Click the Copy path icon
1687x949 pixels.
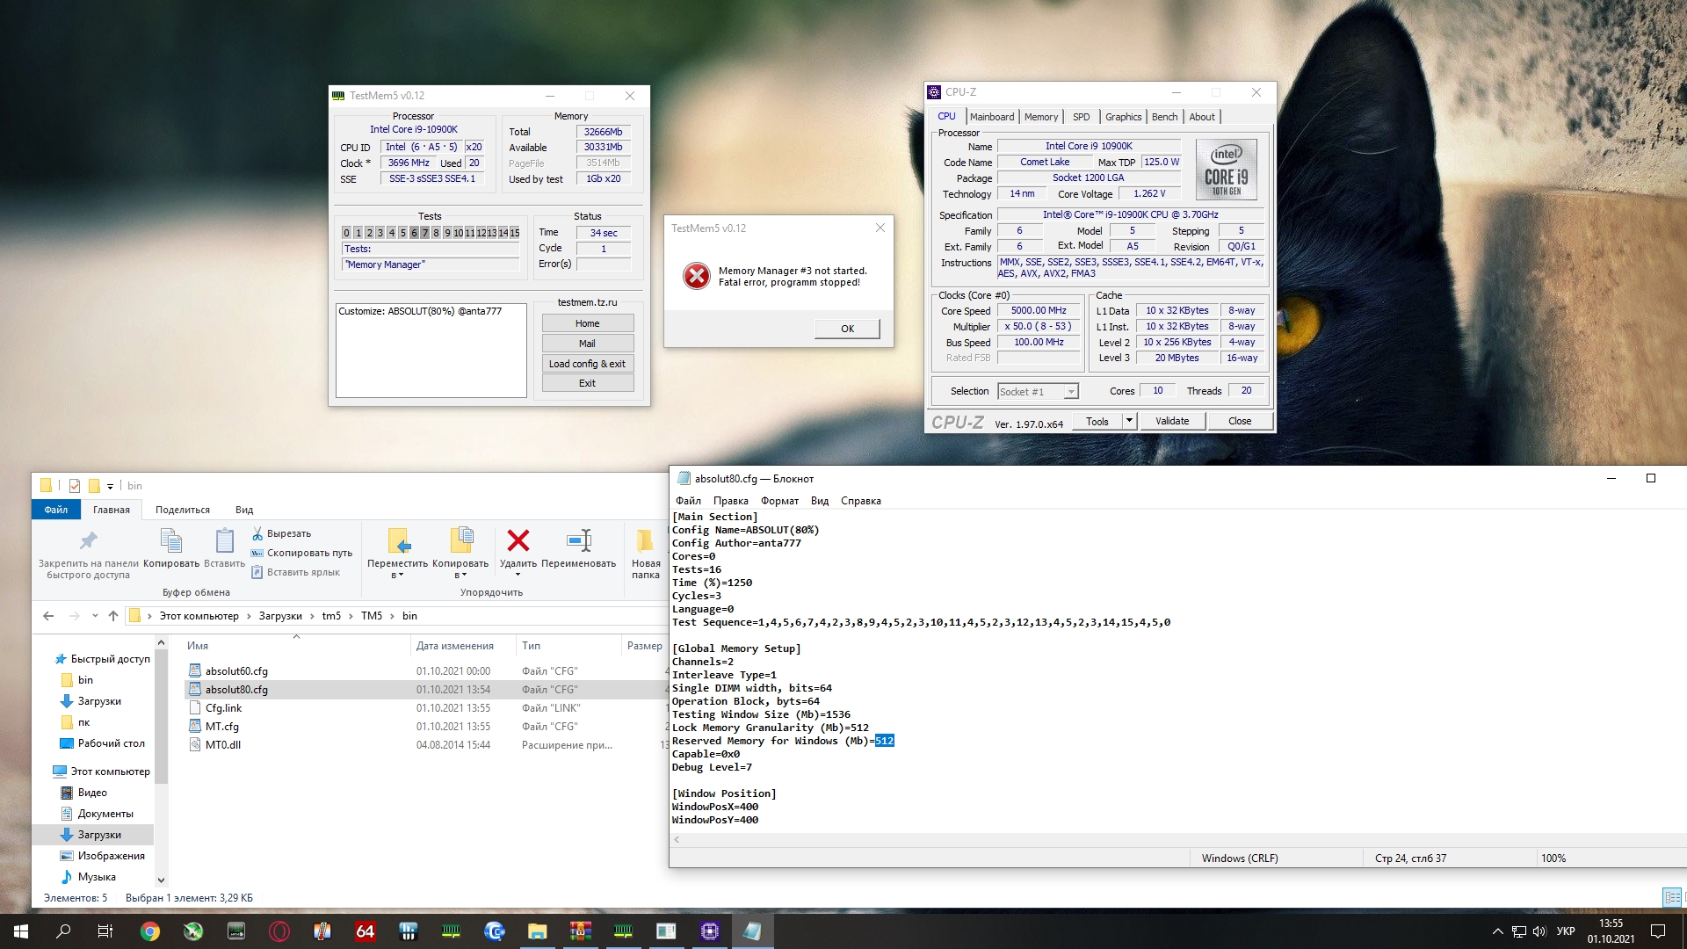[257, 553]
